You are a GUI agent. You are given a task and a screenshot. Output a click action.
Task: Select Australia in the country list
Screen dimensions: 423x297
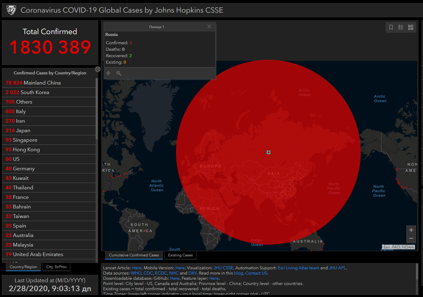point(49,235)
